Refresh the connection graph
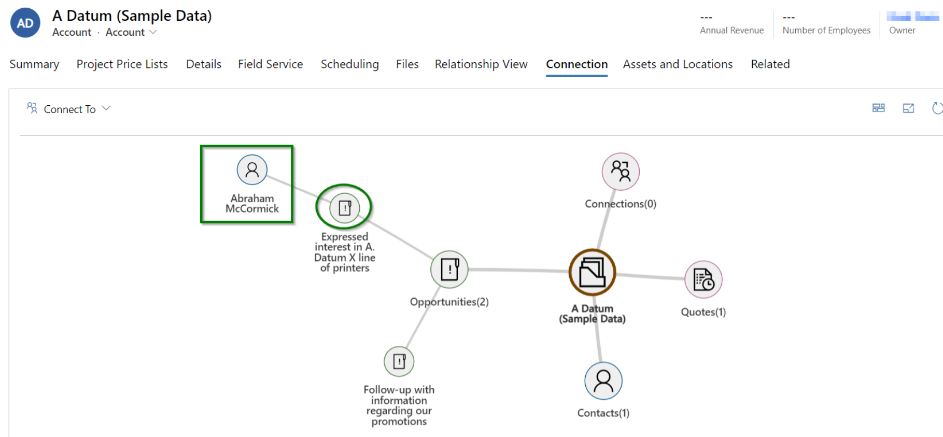Image resolution: width=943 pixels, height=437 pixels. 937,108
